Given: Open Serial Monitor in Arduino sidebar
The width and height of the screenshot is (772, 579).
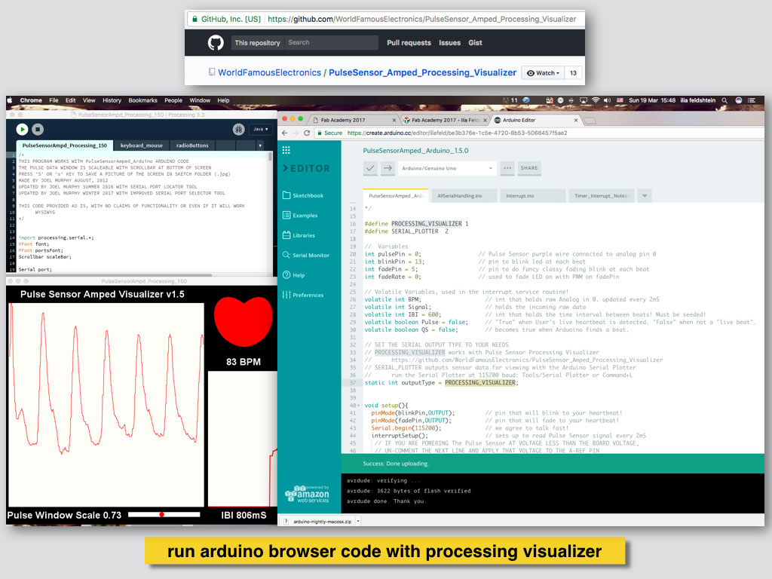Looking at the screenshot, I should tap(306, 255).
